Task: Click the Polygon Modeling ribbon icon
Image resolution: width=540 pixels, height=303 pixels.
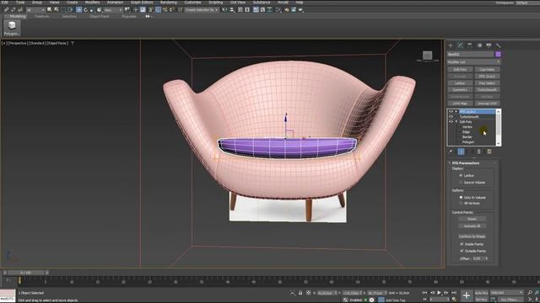Action: [12, 28]
